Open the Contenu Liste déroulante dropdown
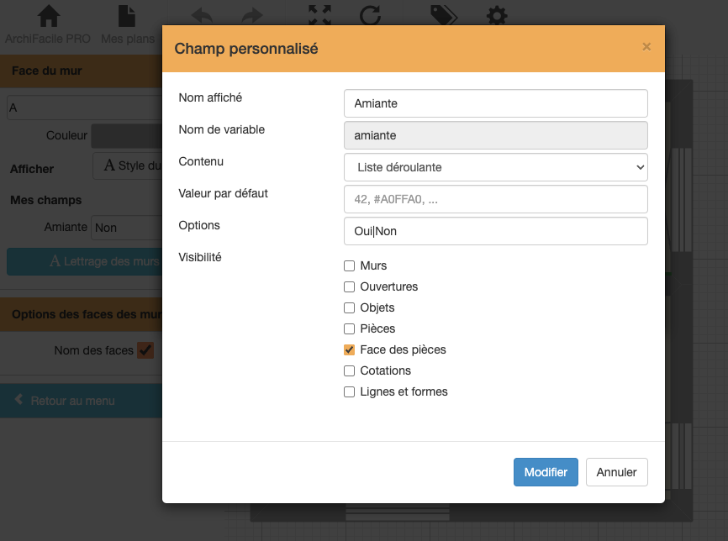Screen dimensions: 728x541 click(x=496, y=167)
